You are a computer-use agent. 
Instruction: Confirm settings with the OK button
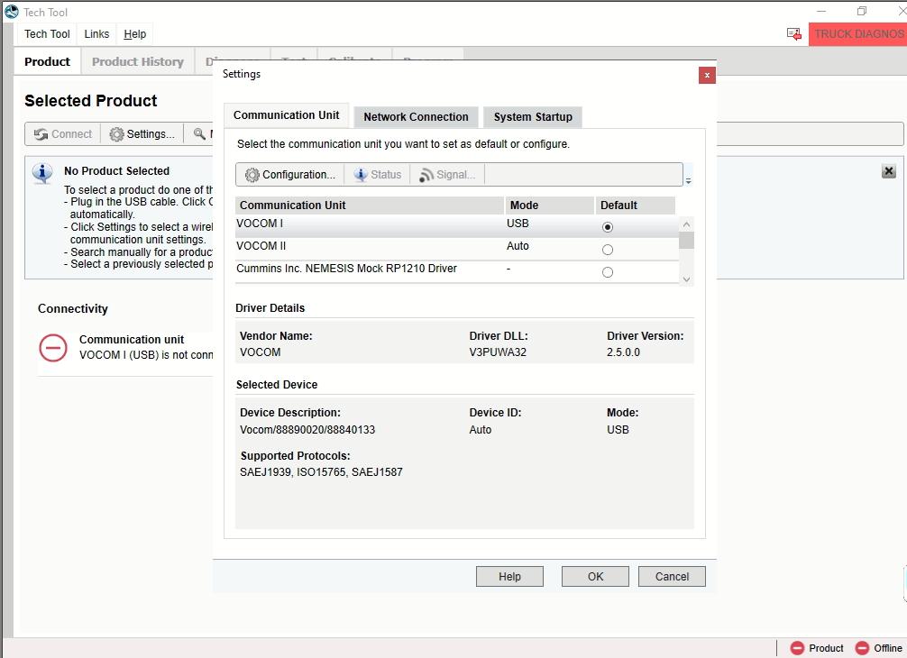(595, 577)
